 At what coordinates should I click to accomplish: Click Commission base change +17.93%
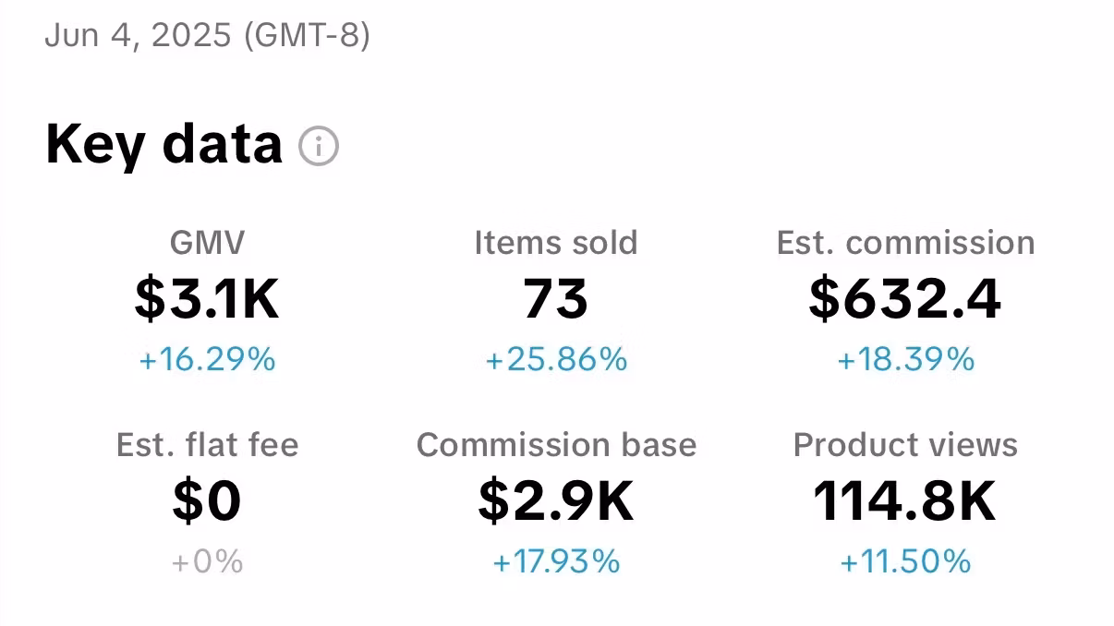coord(556,561)
